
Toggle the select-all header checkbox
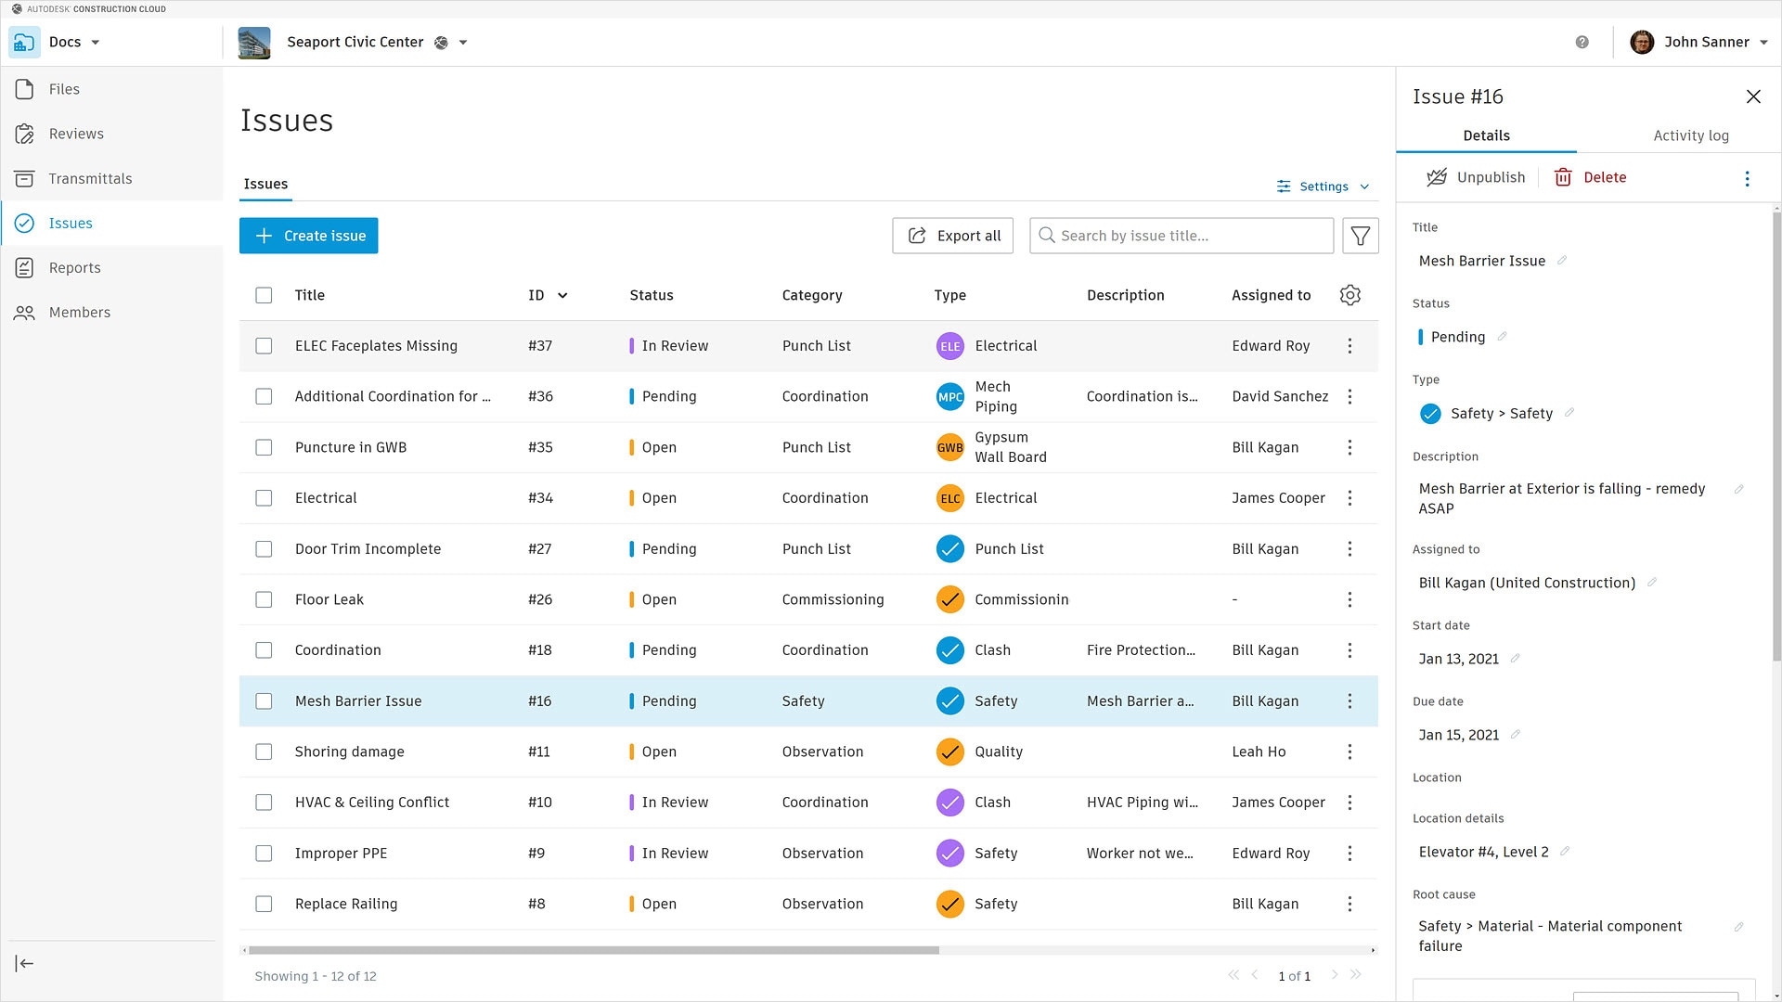[264, 295]
